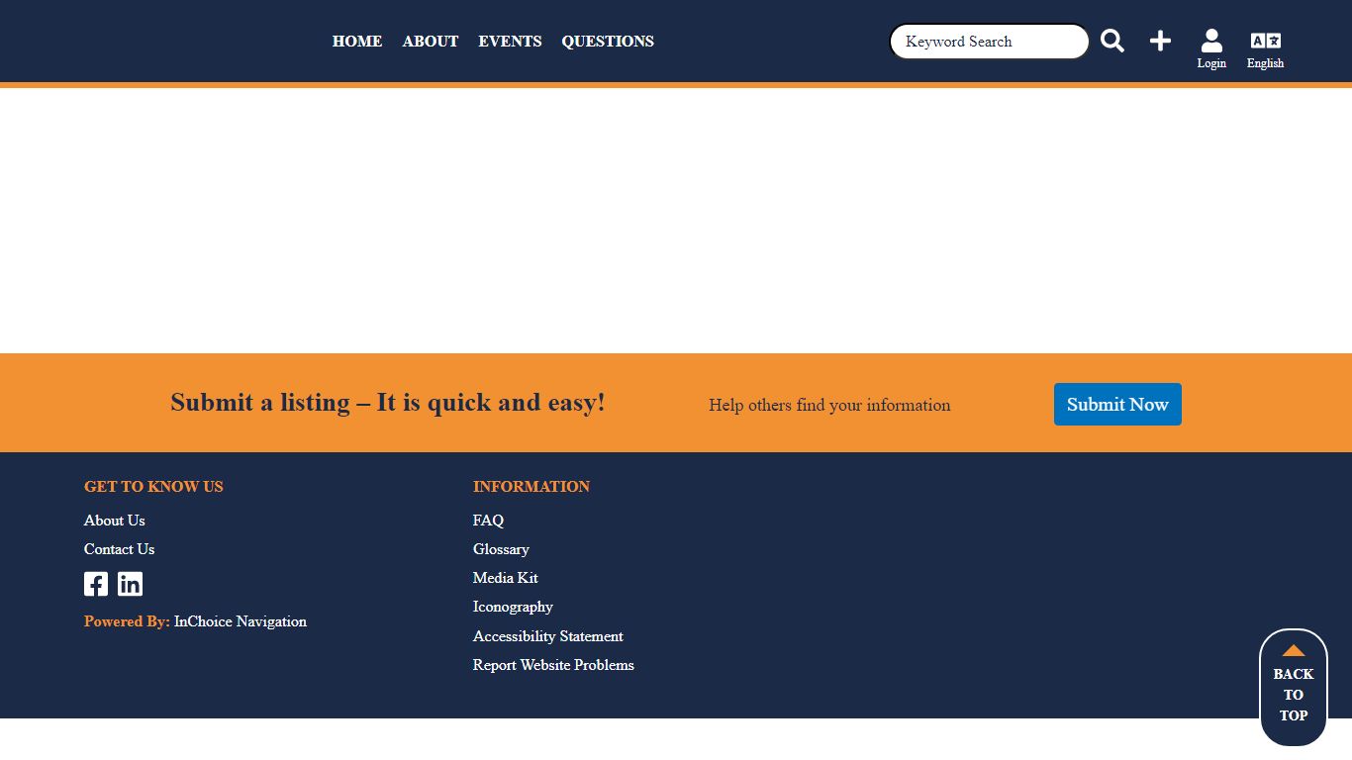Open the Glossary link
1352x760 pixels.
501,549
